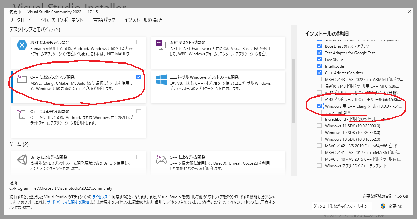Click the C++ game development gamepad icon
The image size is (417, 219).
pos(161,160)
